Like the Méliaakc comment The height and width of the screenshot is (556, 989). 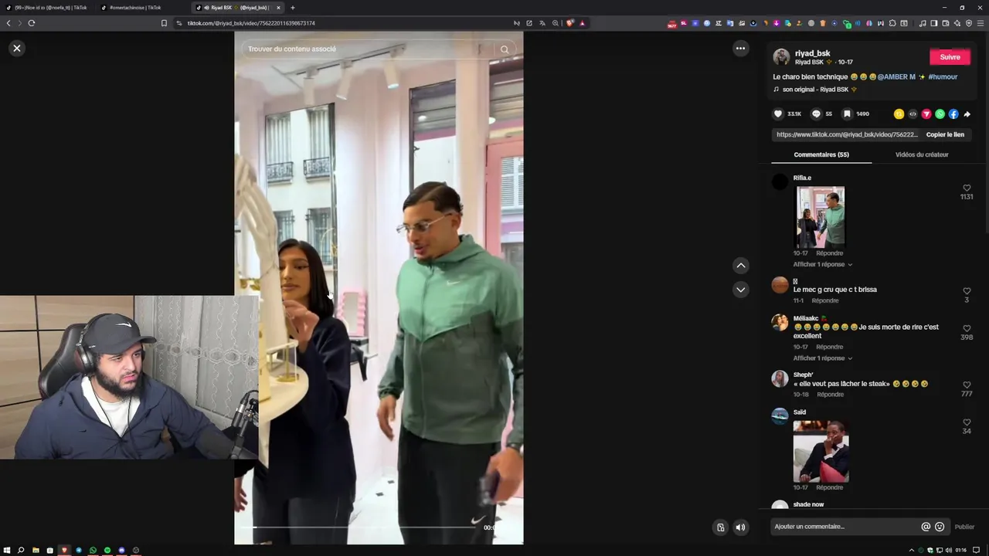(x=967, y=328)
